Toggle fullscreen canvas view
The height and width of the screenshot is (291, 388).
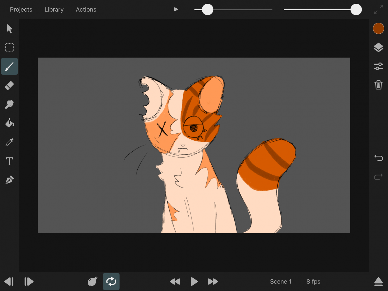point(378,9)
